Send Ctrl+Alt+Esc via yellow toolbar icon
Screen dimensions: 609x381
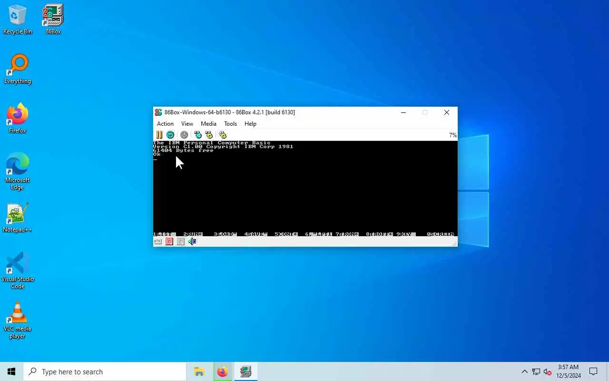point(209,135)
